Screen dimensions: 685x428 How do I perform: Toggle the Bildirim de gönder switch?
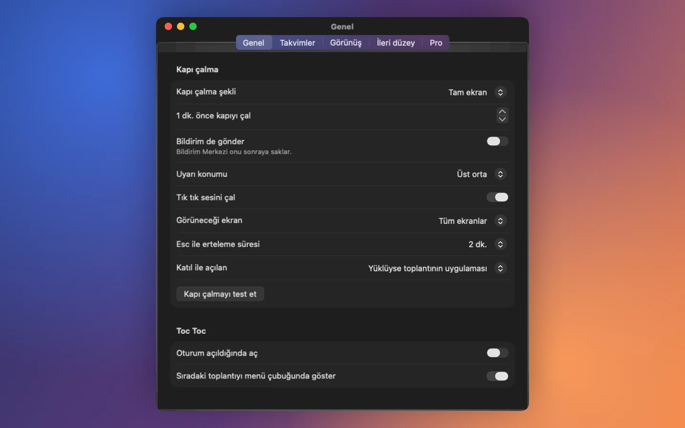[x=497, y=141]
